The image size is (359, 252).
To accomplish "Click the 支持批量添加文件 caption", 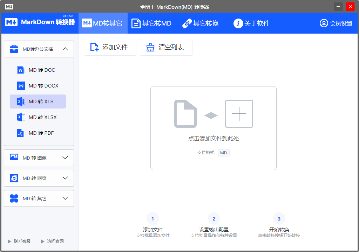I will [153, 236].
